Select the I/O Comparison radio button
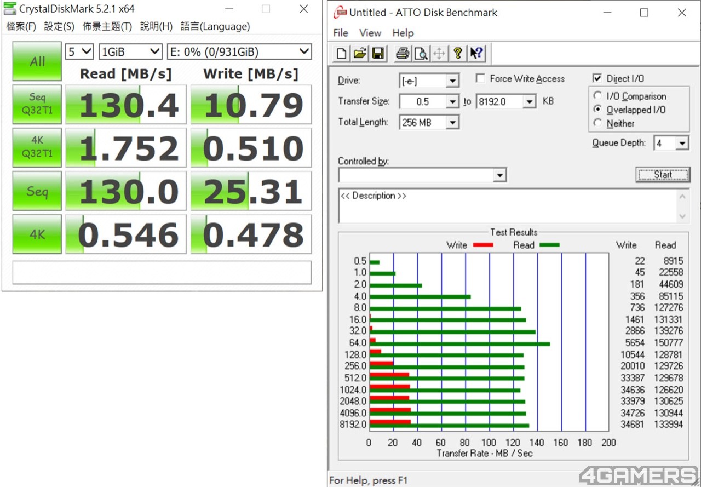 click(x=597, y=96)
